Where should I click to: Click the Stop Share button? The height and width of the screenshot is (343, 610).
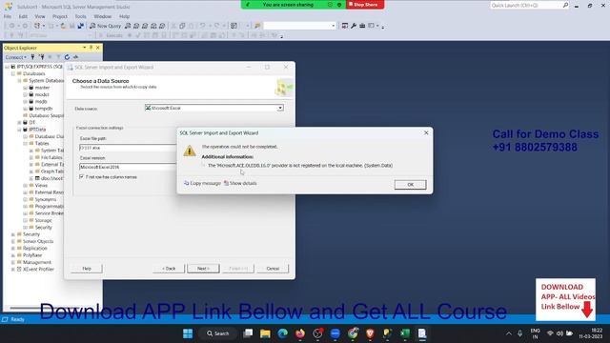[x=365, y=5]
